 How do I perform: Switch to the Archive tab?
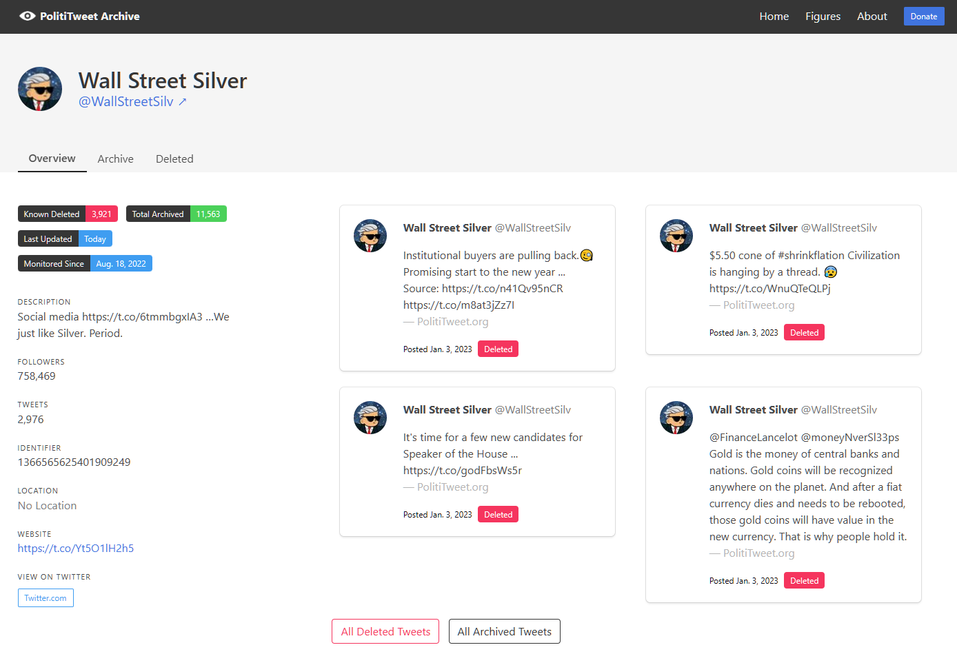[116, 159]
